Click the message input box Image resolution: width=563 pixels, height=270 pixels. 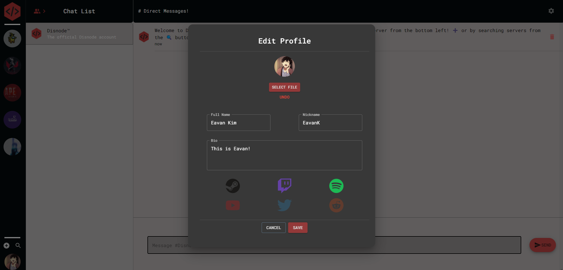(x=334, y=245)
